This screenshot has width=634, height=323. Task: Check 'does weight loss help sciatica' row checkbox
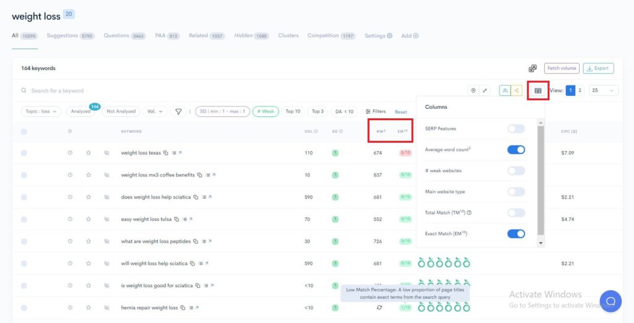(x=24, y=197)
